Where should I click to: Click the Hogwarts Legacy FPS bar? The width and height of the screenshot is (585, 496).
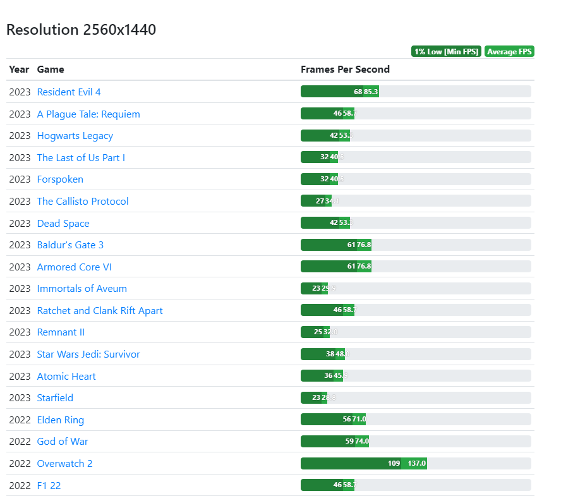tap(416, 135)
